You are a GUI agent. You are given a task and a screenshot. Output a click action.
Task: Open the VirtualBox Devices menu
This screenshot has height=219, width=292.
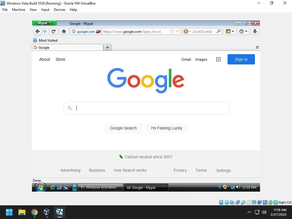click(60, 10)
